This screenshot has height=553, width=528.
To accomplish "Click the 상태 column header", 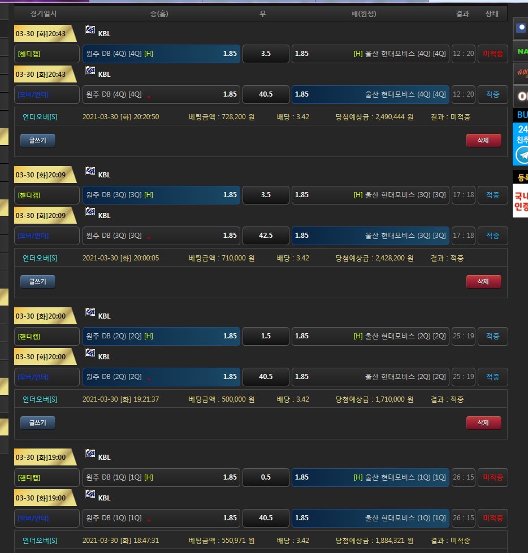I will (492, 14).
